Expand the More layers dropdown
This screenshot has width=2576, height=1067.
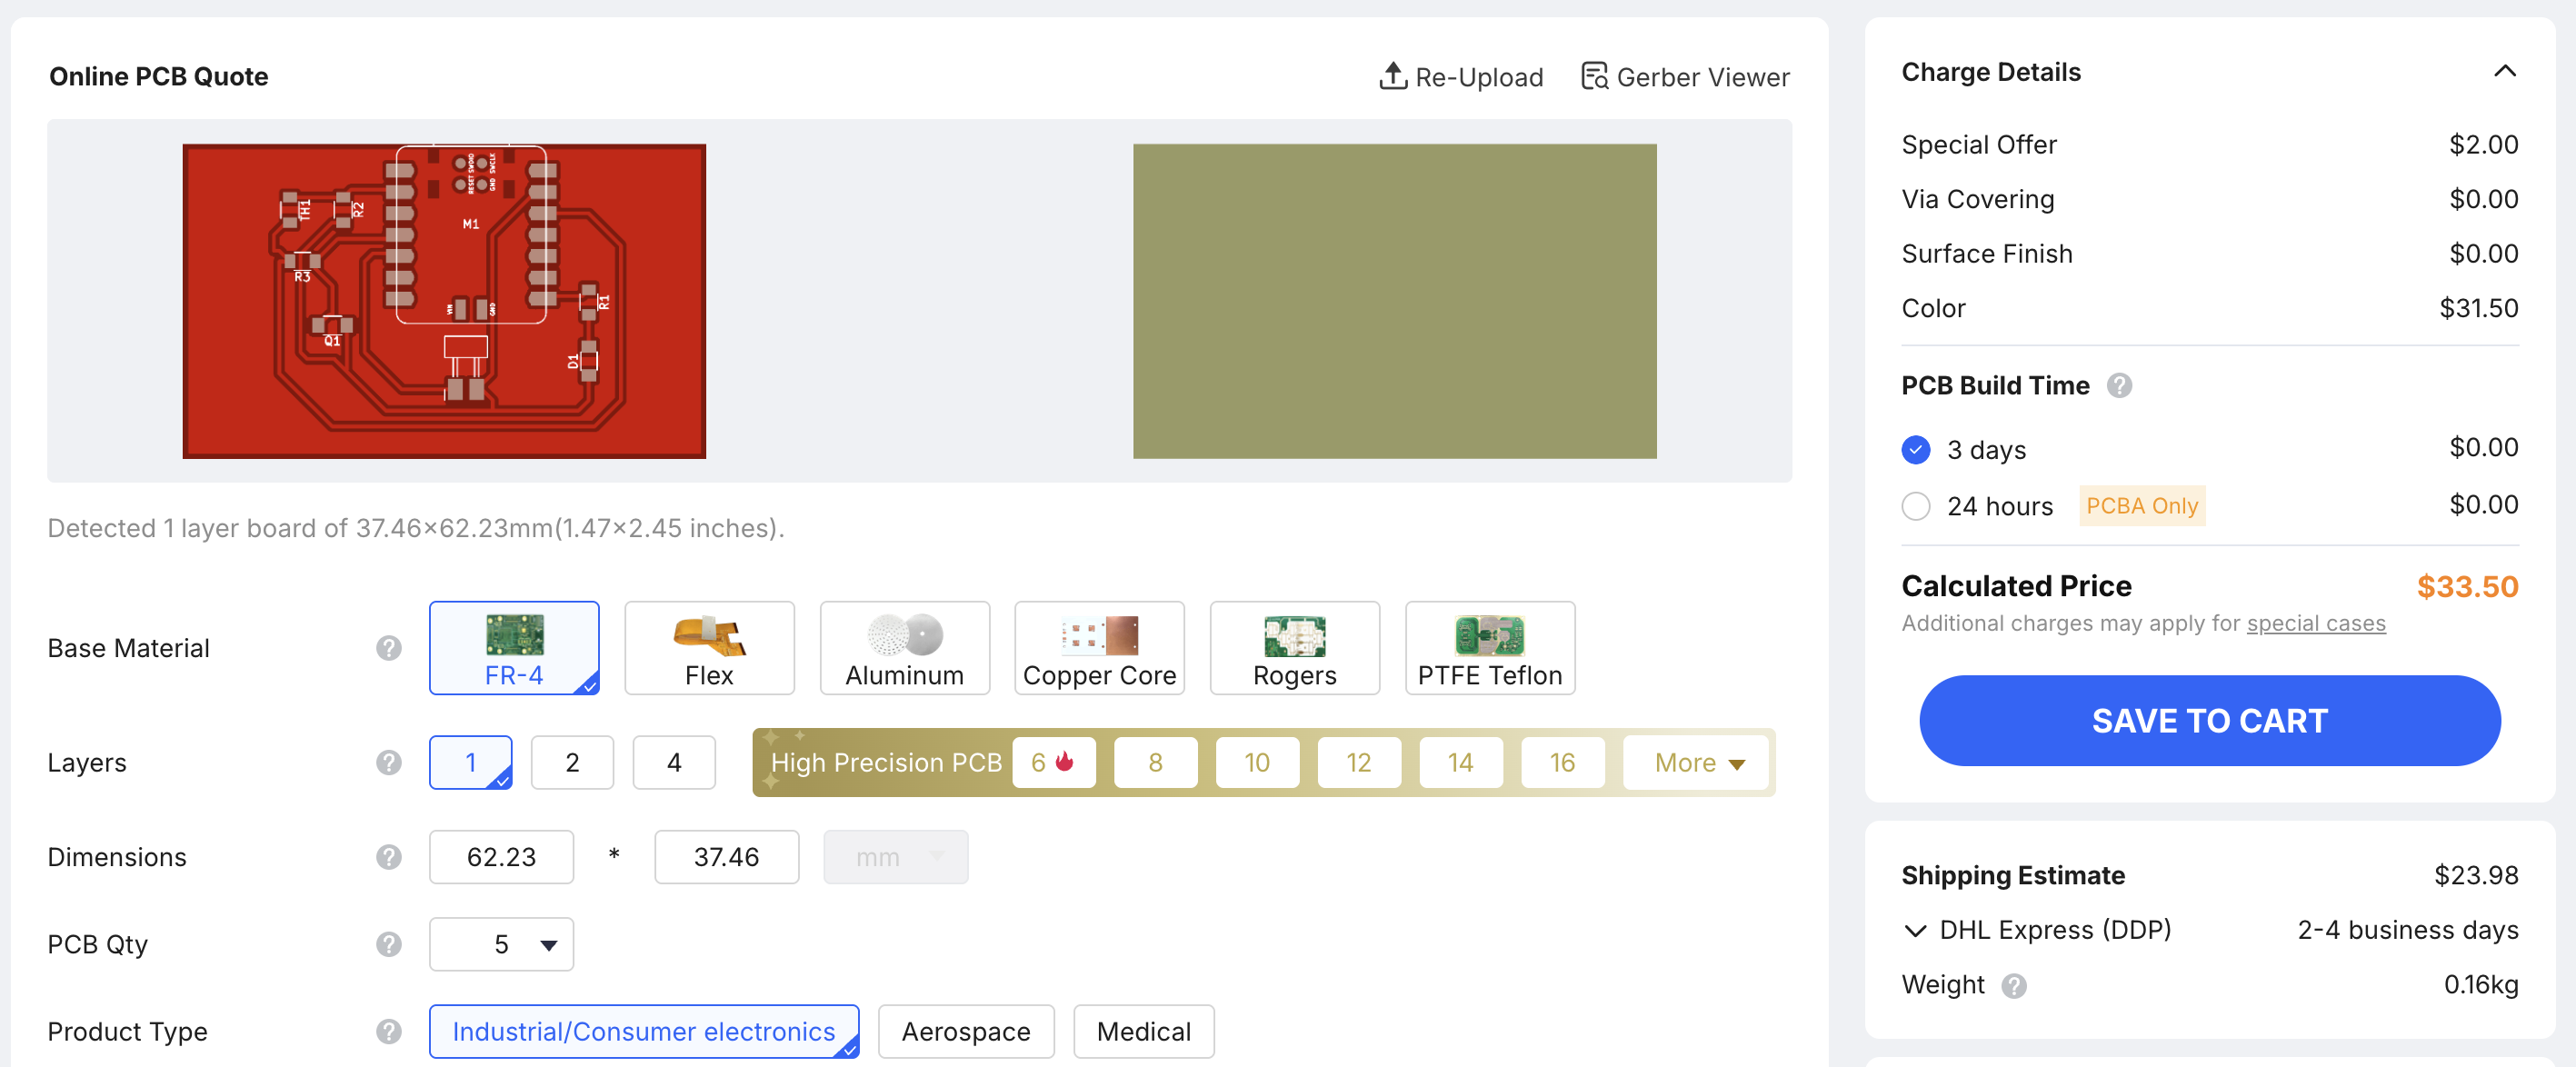(x=1698, y=762)
